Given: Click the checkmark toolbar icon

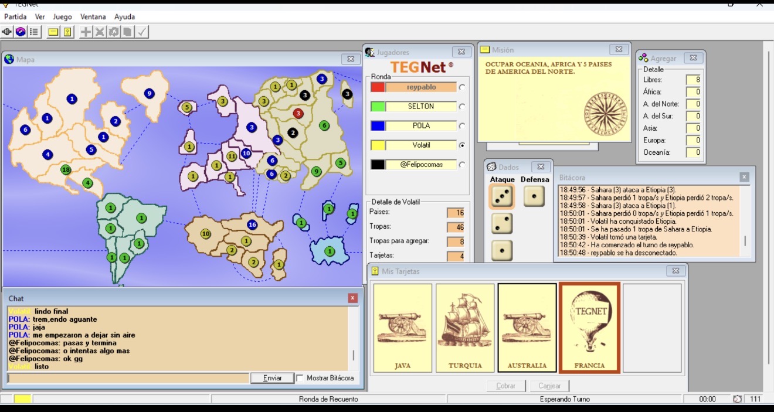Looking at the screenshot, I should [142, 32].
